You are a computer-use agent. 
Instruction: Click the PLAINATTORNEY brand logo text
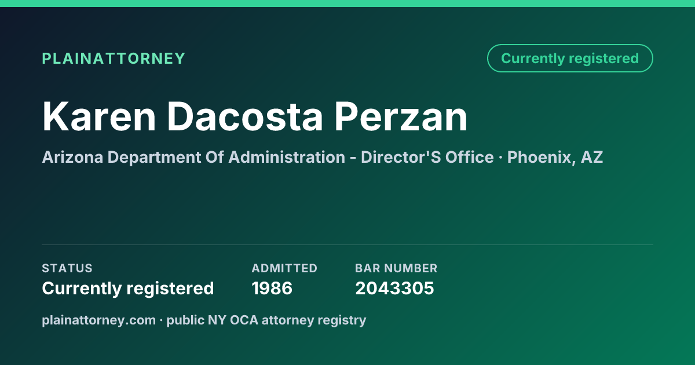click(114, 59)
